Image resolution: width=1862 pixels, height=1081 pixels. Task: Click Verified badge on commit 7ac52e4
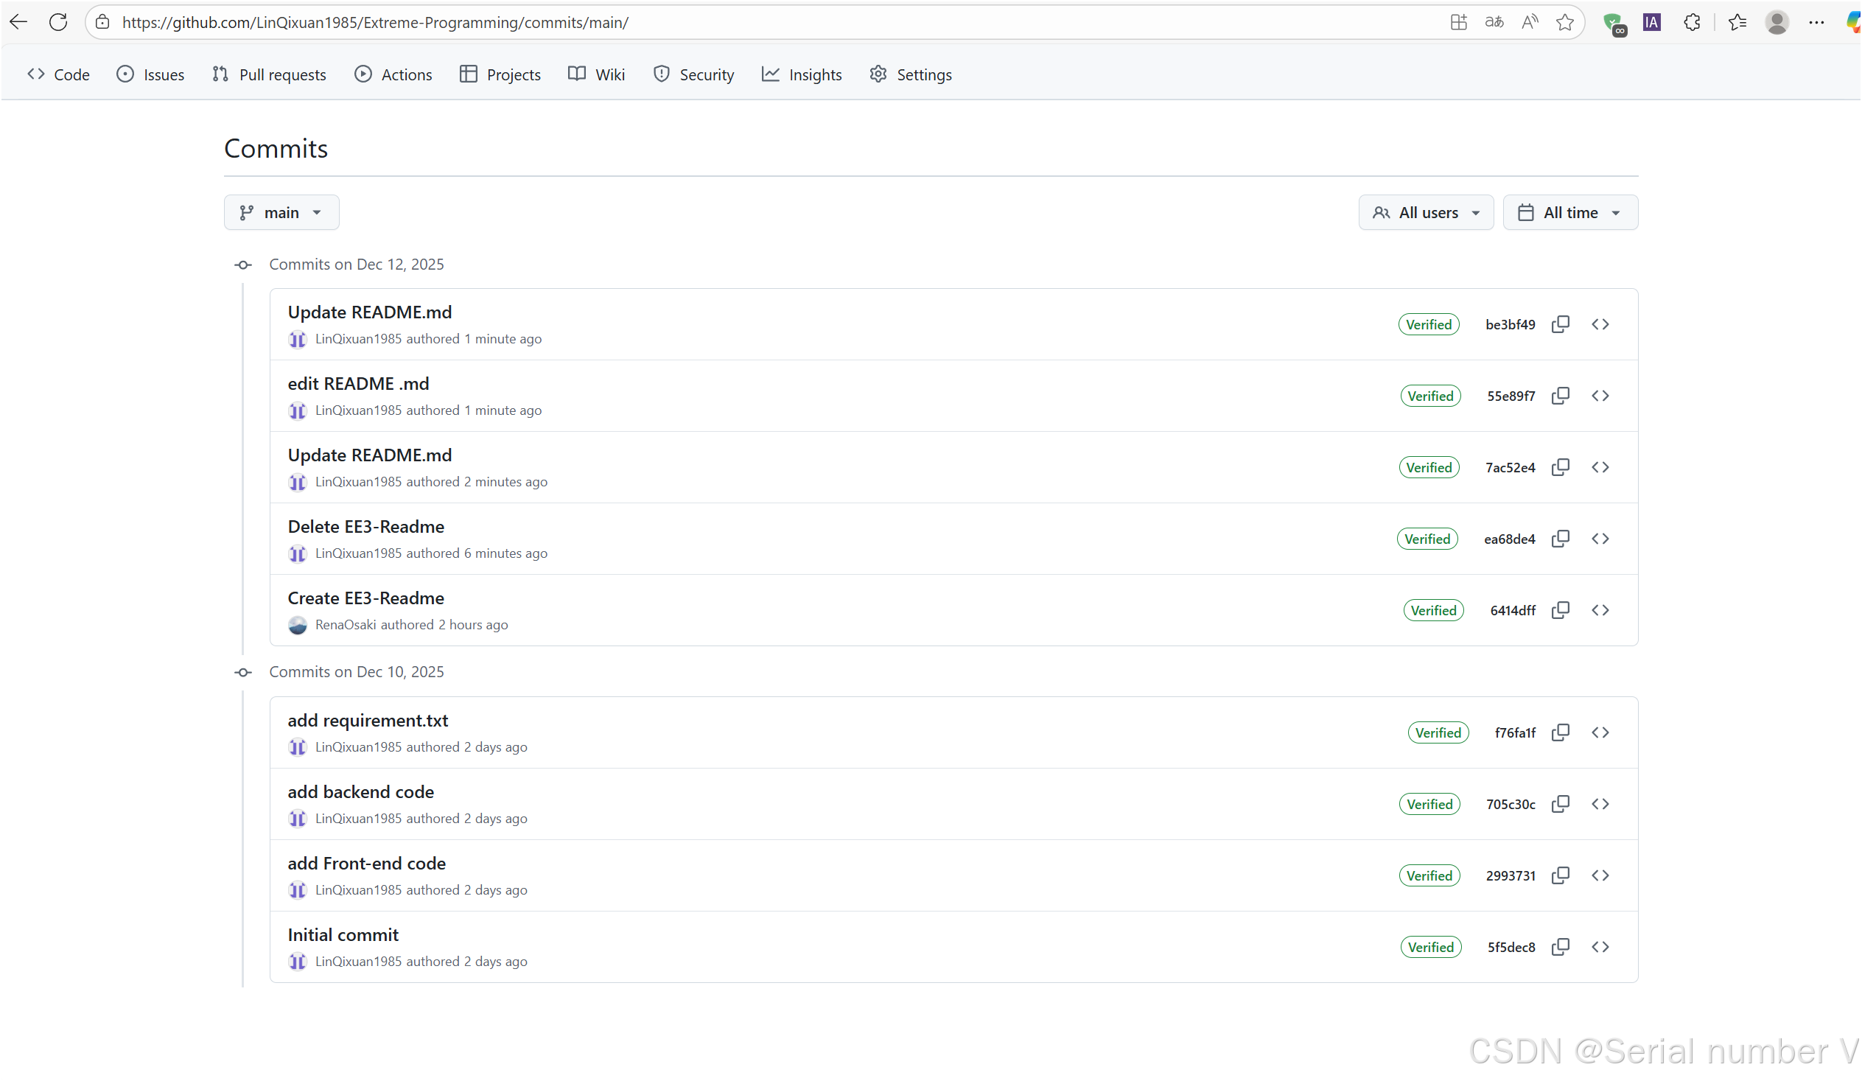coord(1428,468)
